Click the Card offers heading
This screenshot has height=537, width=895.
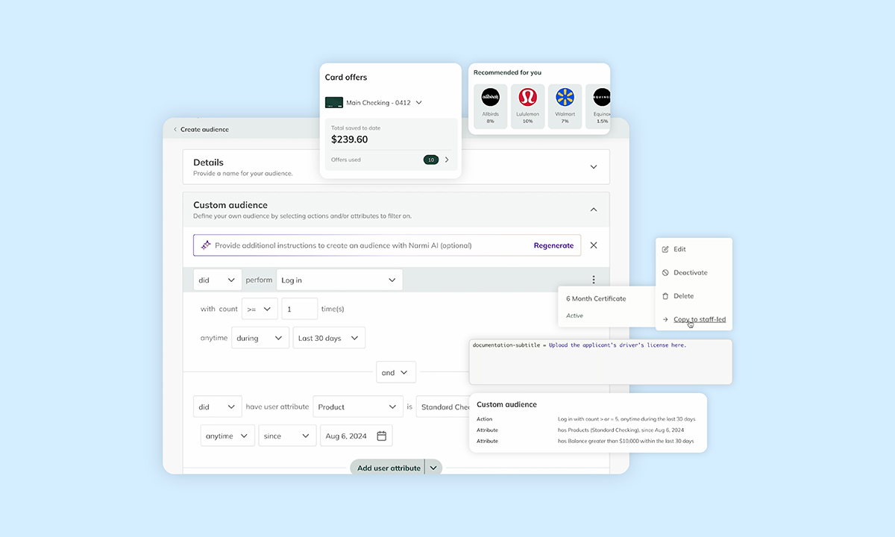click(x=346, y=78)
